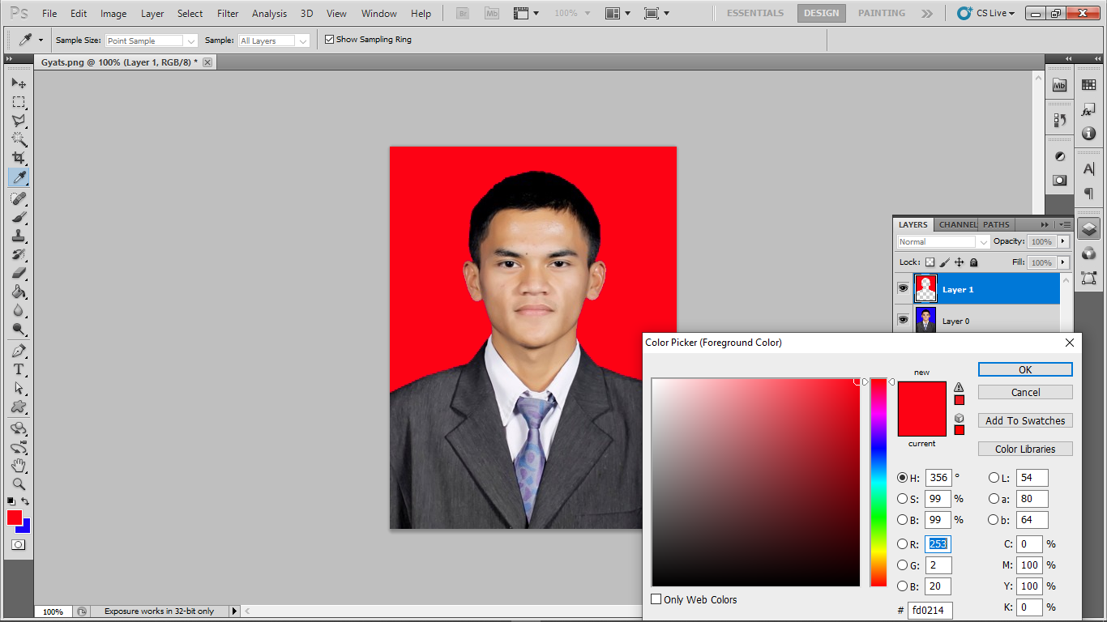Select the Polygonal Lasso tool
Screen dimensions: 1107x622
coord(19,121)
